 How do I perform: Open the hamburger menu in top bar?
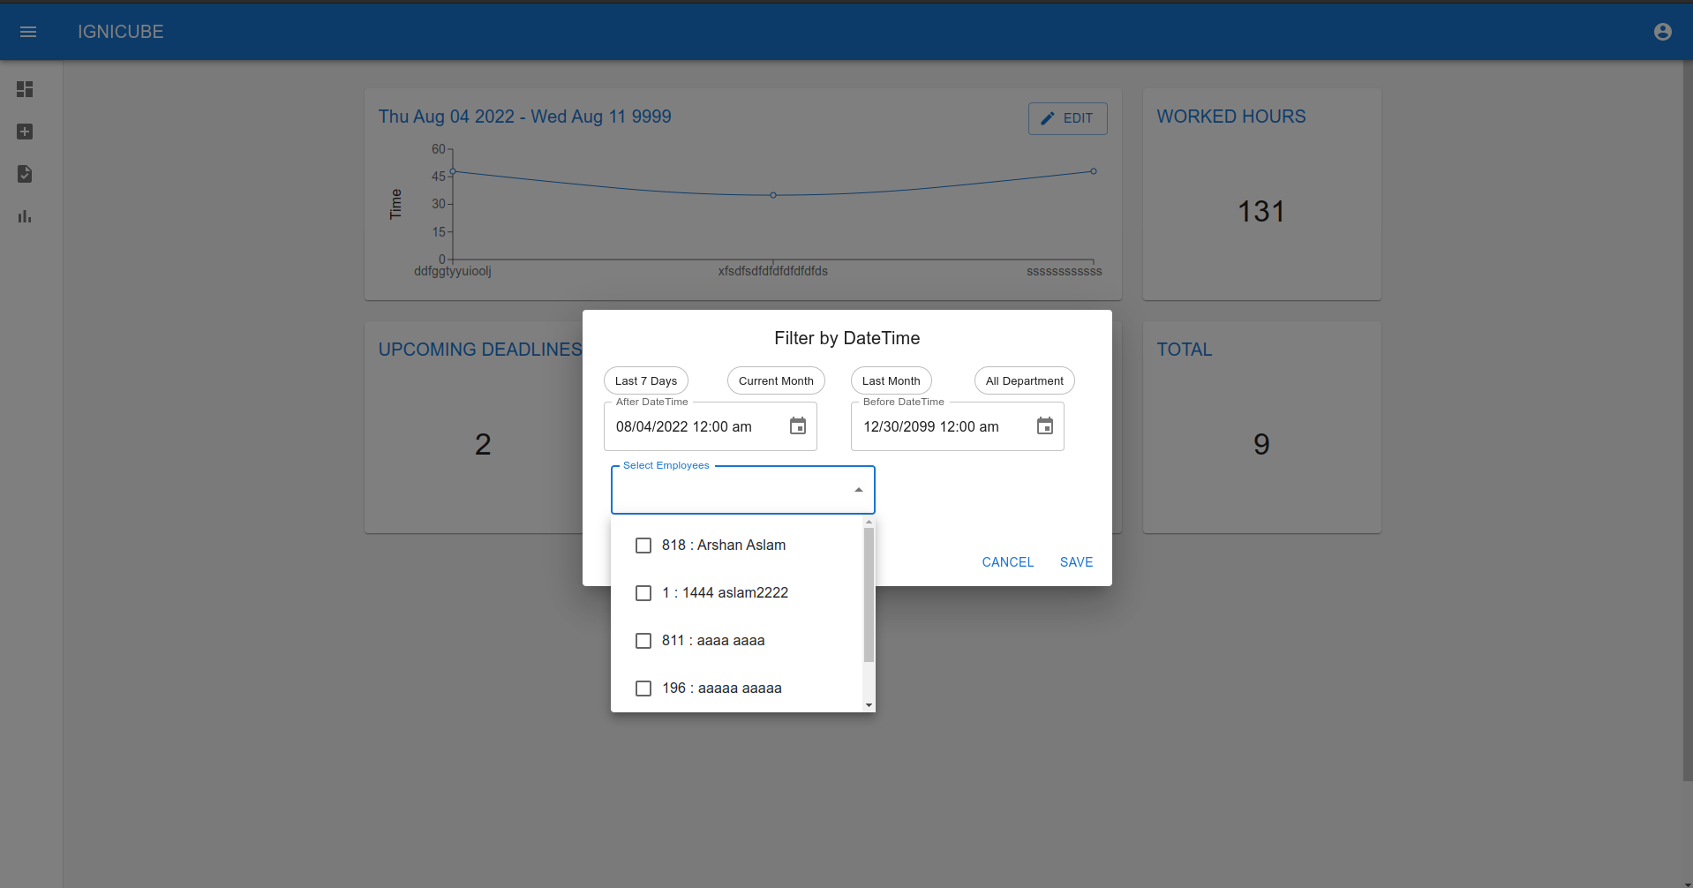tap(28, 31)
